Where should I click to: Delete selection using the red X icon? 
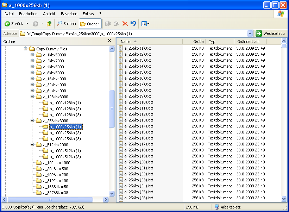pos(125,24)
